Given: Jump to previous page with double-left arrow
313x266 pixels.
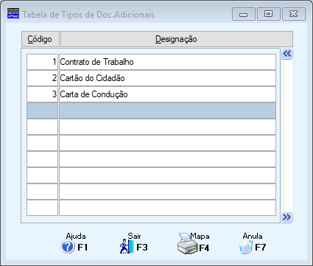Looking at the screenshot, I should point(286,54).
